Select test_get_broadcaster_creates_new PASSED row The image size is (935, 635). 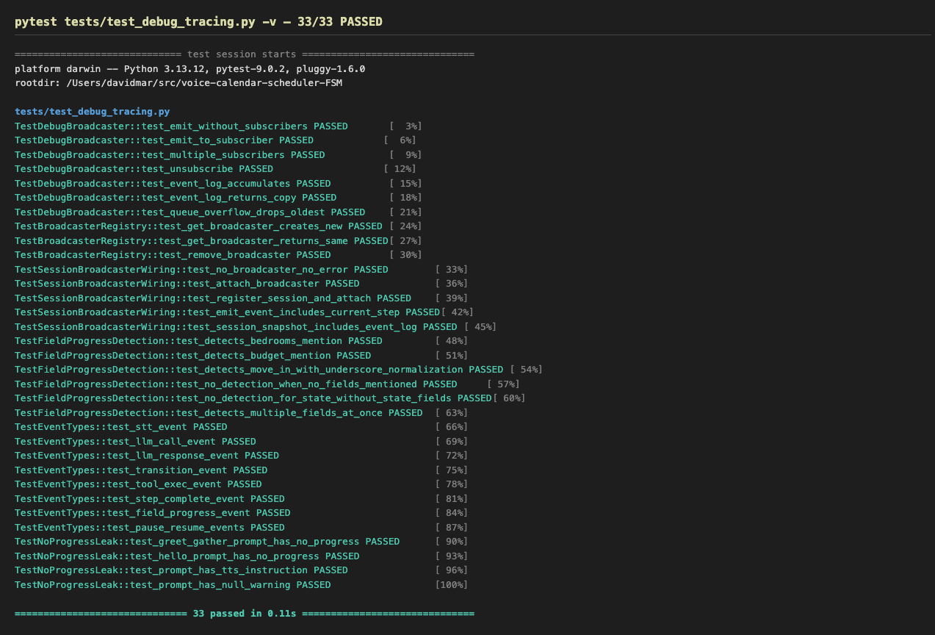click(218, 226)
